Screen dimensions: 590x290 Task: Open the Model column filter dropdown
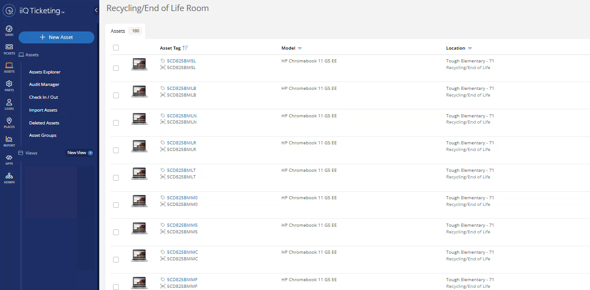coord(300,48)
